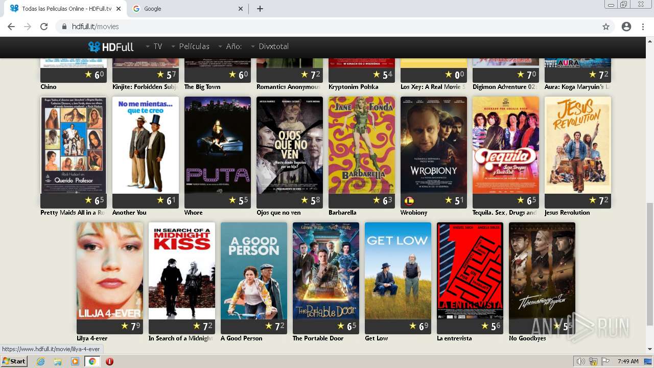Screen dimensions: 654x368
Task: Reload the current page
Action: point(44,27)
